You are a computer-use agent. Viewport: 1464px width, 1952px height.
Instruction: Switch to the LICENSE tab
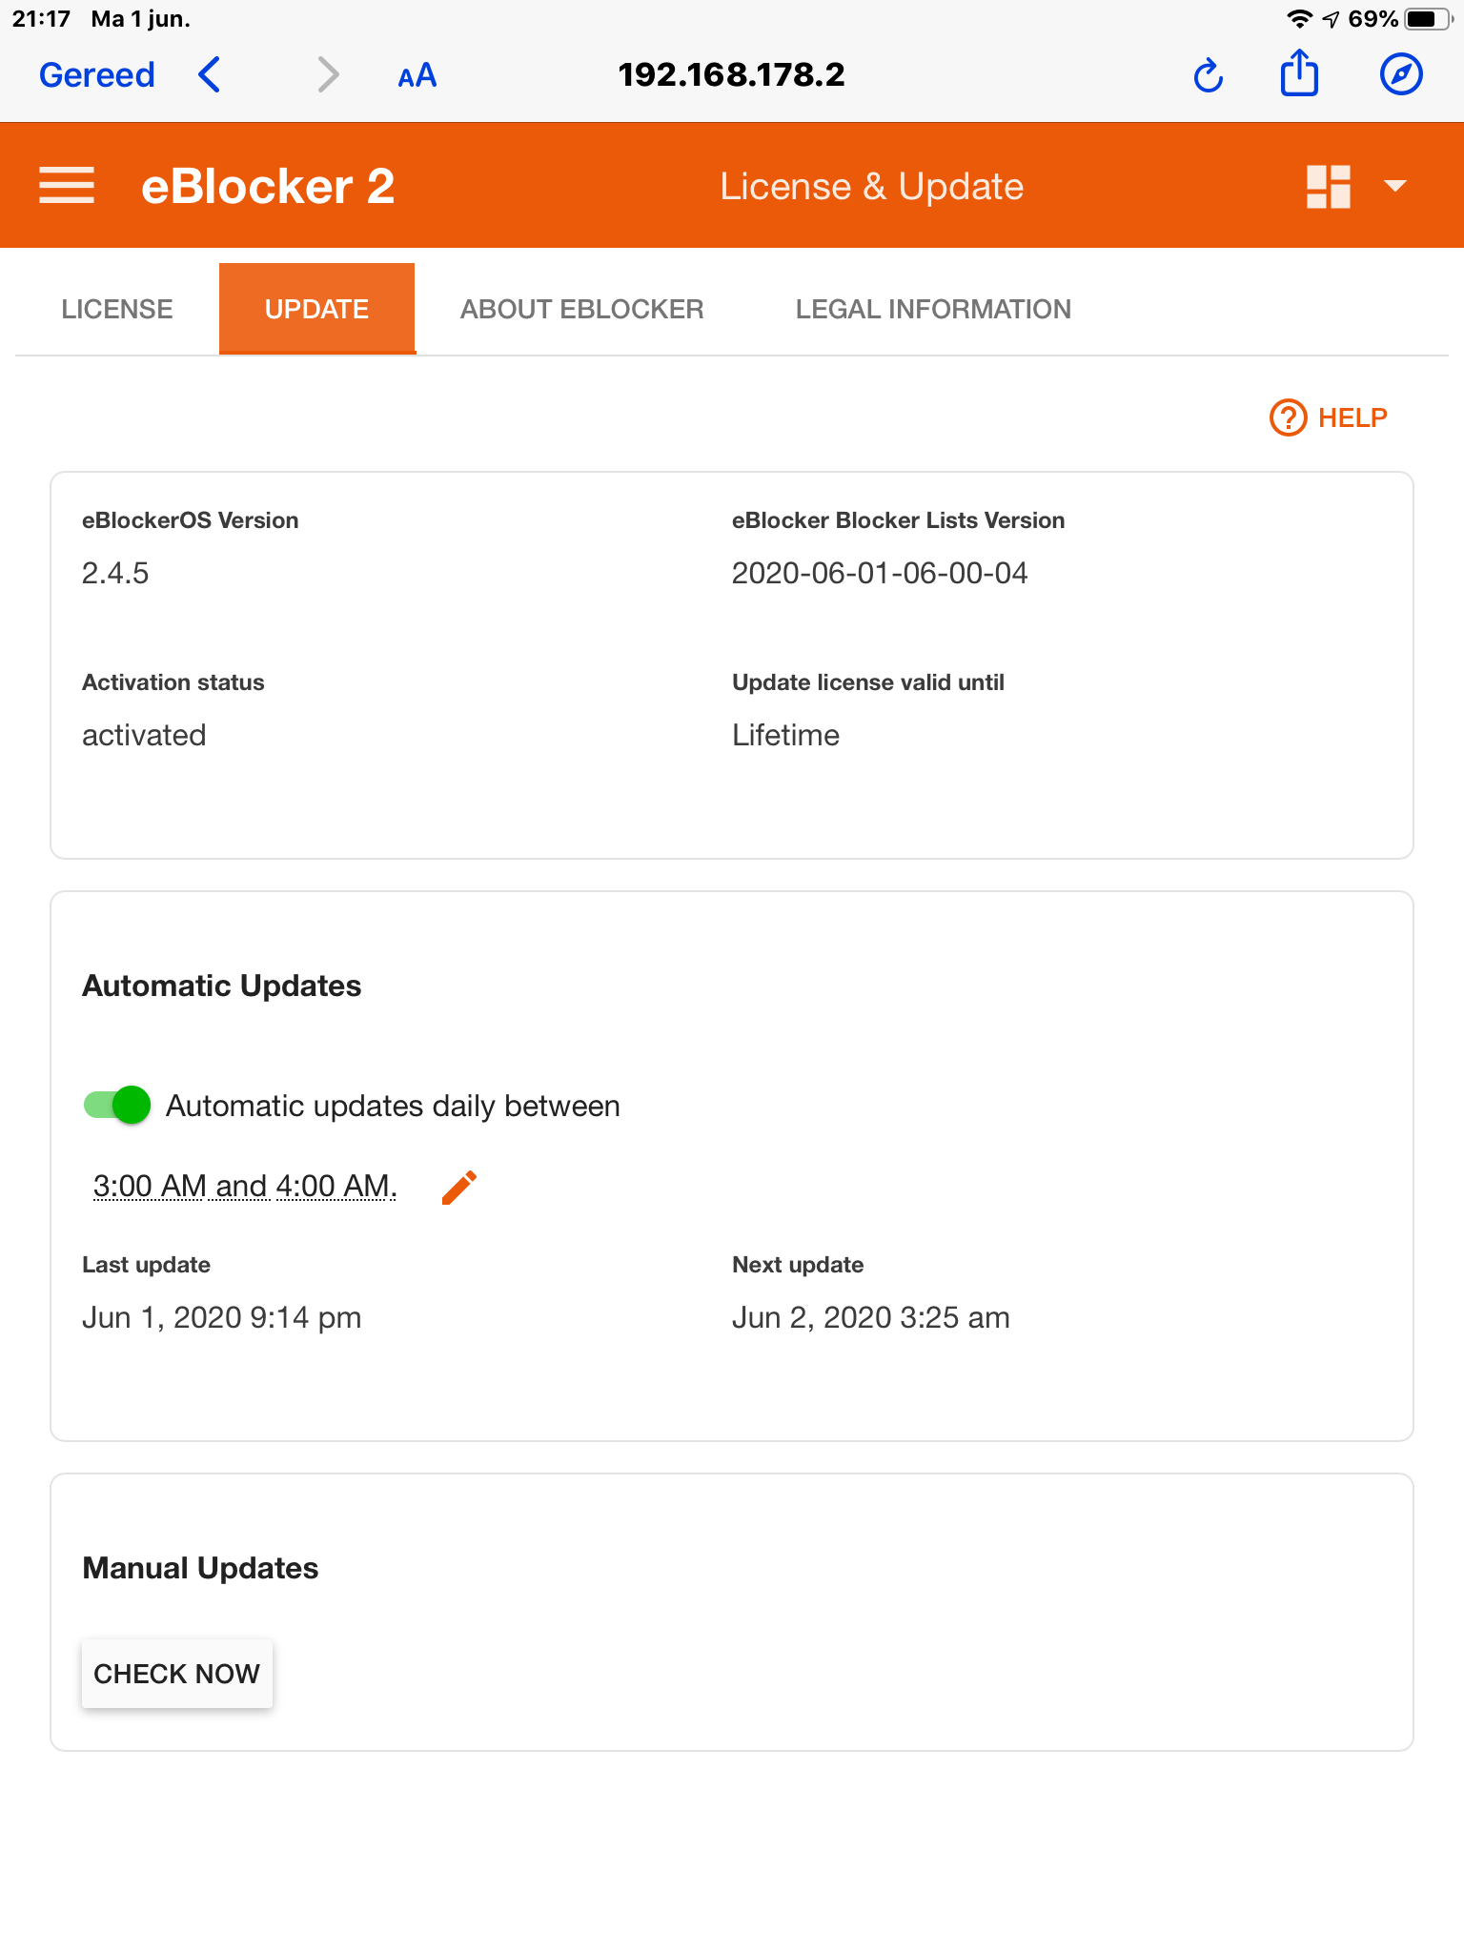coord(117,309)
